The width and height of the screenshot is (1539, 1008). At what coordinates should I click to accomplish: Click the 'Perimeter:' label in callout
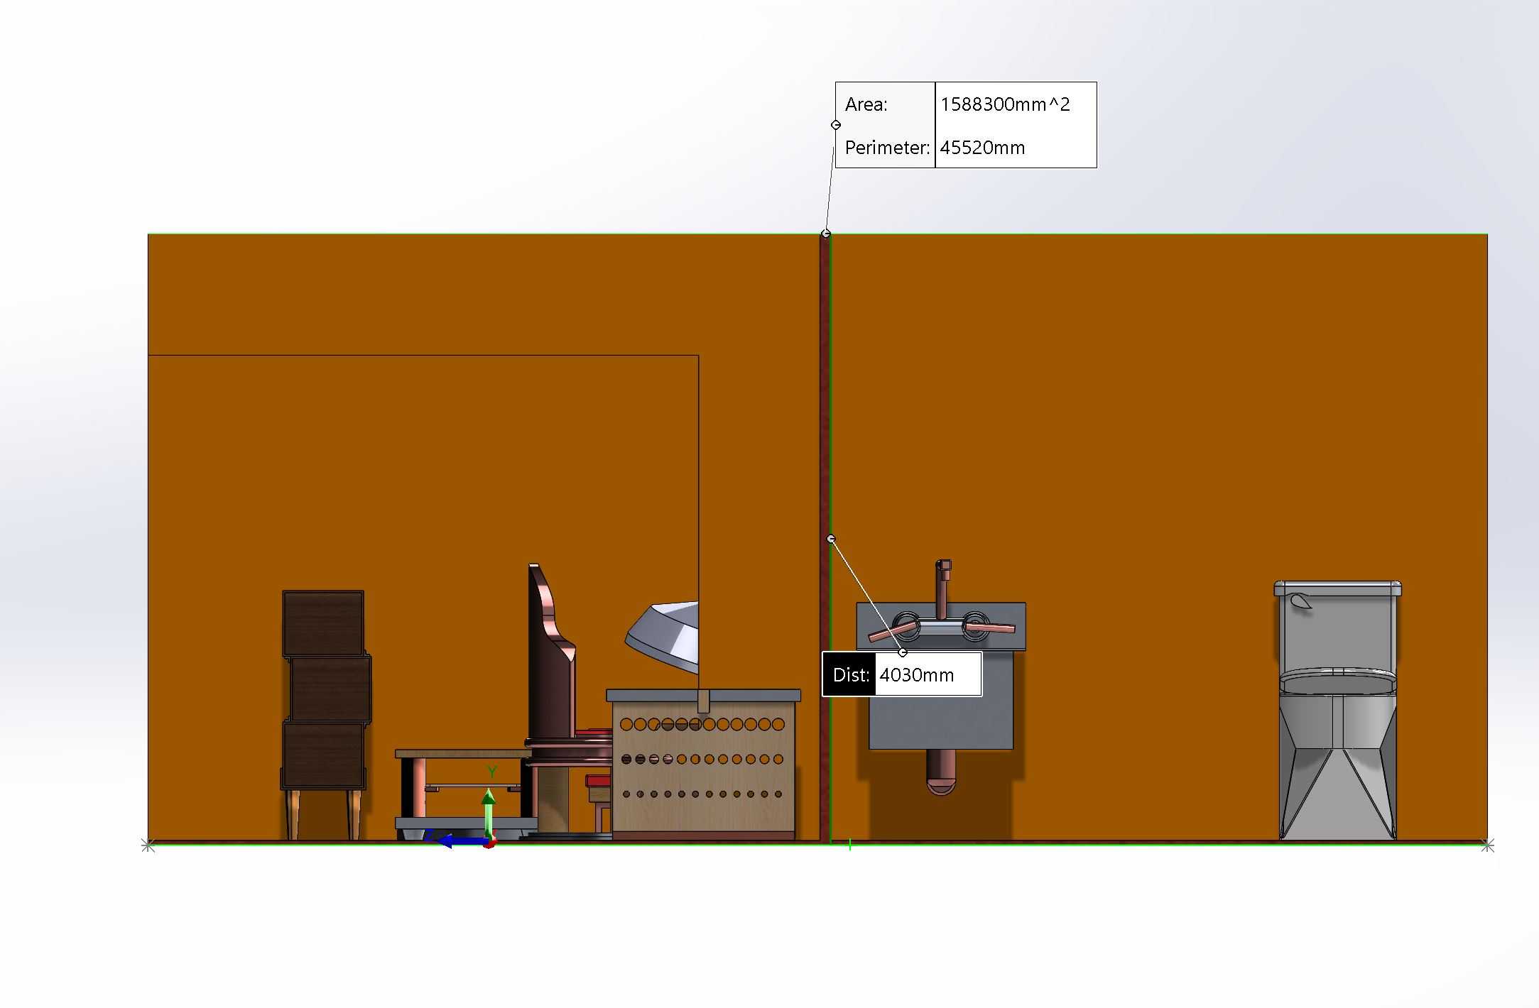pyautogui.click(x=887, y=148)
